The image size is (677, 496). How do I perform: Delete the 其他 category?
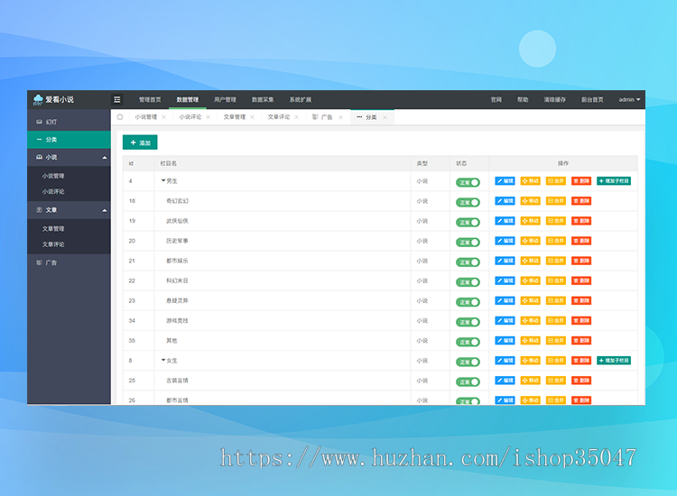pyautogui.click(x=581, y=341)
